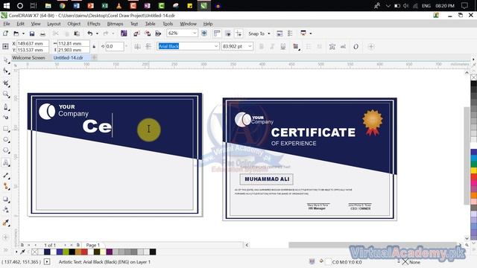The image size is (477, 268).
Task: Pick the red document palette swatch
Action: pos(84,252)
